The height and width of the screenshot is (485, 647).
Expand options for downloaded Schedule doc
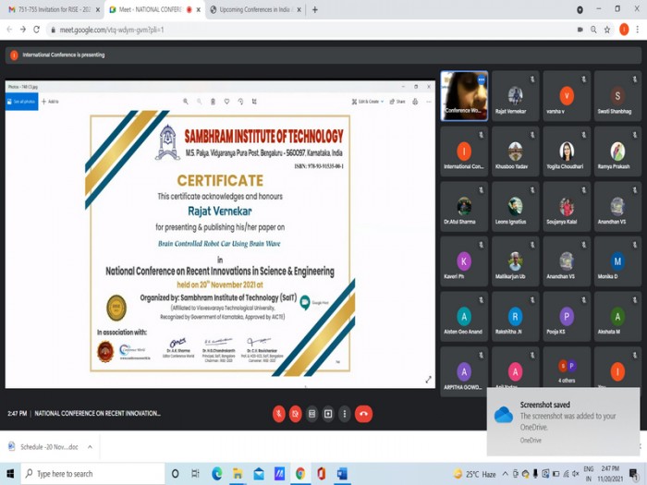[90, 446]
